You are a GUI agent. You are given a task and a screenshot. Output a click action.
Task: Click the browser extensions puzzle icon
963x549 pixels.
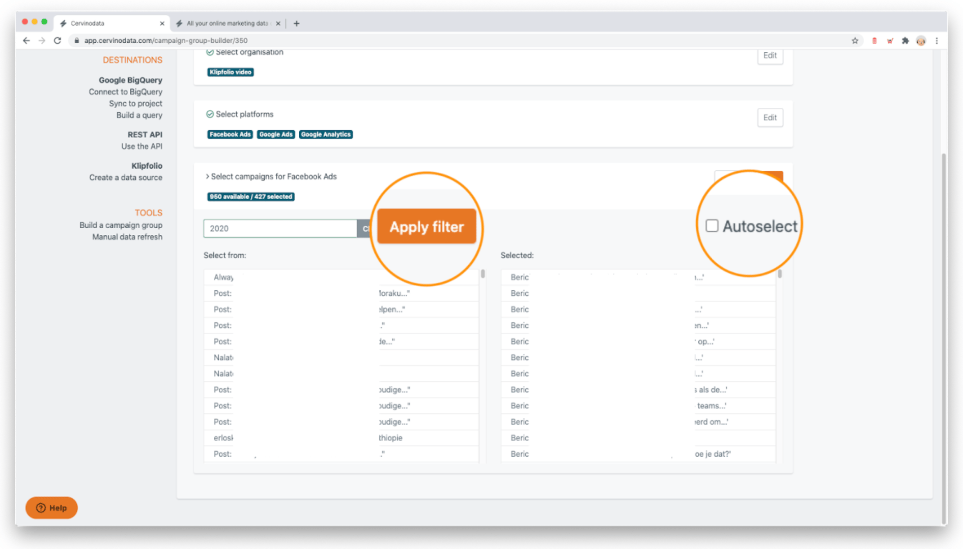(905, 41)
